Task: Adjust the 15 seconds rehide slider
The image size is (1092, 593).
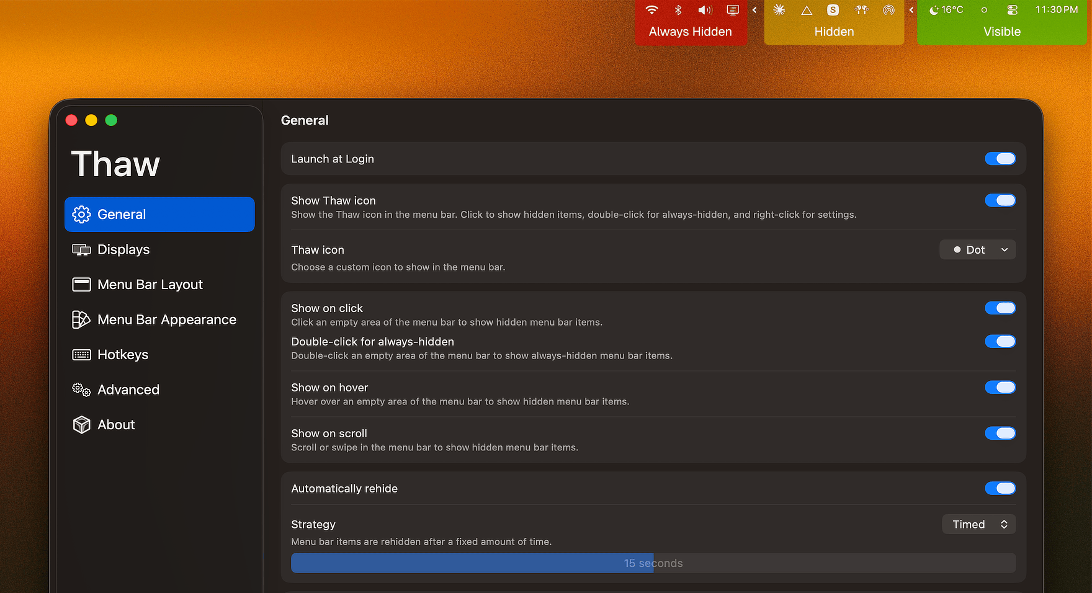Action: pyautogui.click(x=653, y=563)
